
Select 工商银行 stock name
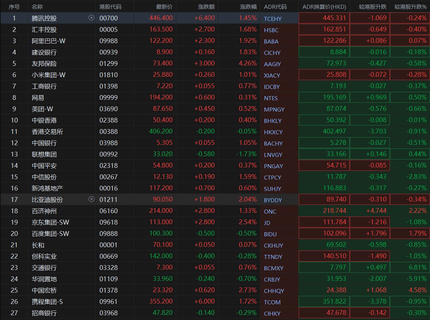point(44,86)
